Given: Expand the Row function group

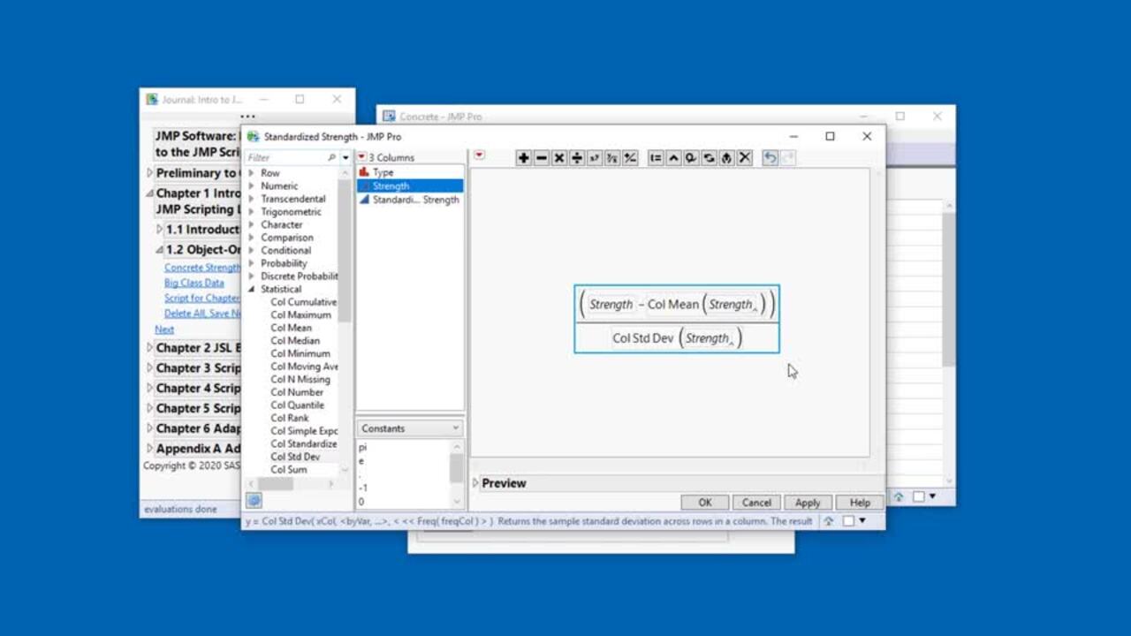Looking at the screenshot, I should pos(251,173).
